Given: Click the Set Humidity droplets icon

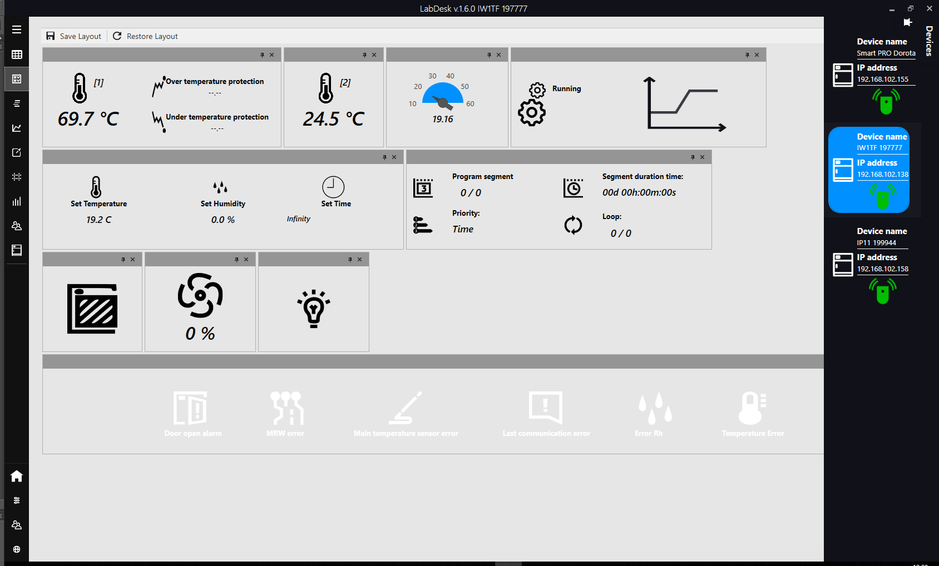Looking at the screenshot, I should tap(220, 187).
